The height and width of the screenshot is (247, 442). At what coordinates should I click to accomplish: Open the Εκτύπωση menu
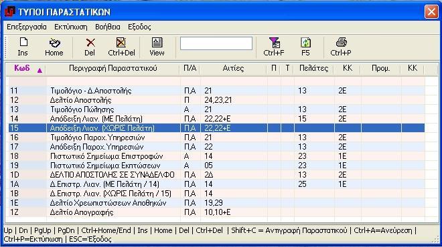(71, 27)
